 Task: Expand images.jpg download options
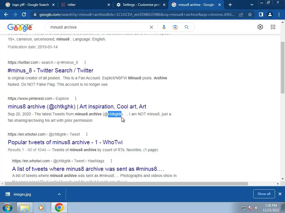pos(59,194)
